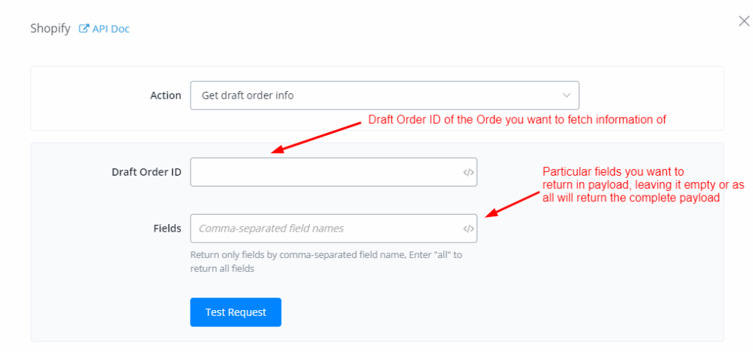Click the code icon in Draft Order ID field
The height and width of the screenshot is (352, 753).
click(x=468, y=173)
